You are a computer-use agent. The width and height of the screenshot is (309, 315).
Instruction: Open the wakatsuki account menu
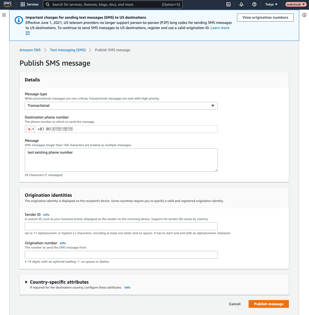click(296, 4)
